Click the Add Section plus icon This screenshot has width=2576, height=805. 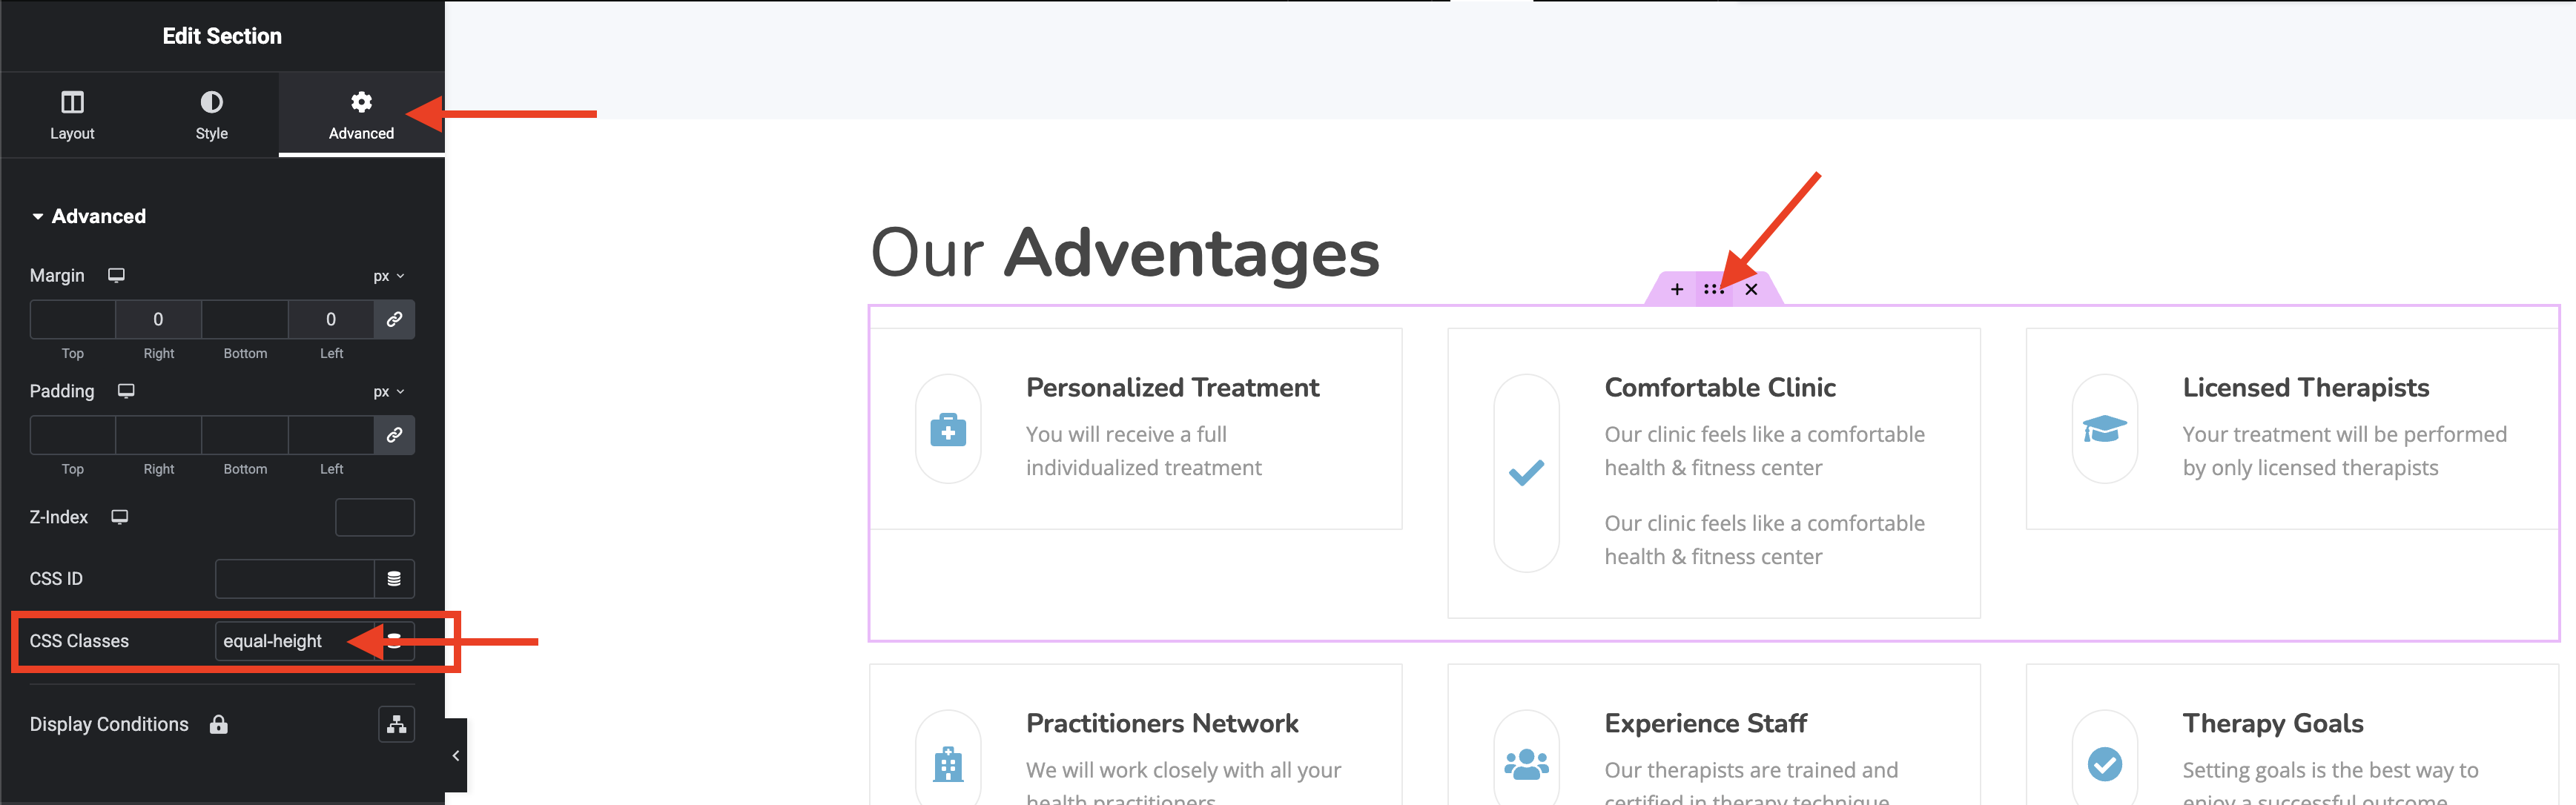pyautogui.click(x=1677, y=290)
